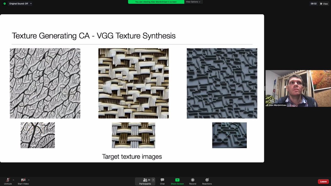
Task: Click the cracked vein generated texture image
Action: (x=45, y=83)
